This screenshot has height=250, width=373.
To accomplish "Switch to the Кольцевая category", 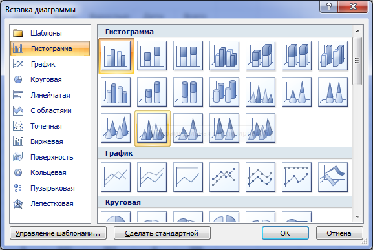I will (x=50, y=172).
